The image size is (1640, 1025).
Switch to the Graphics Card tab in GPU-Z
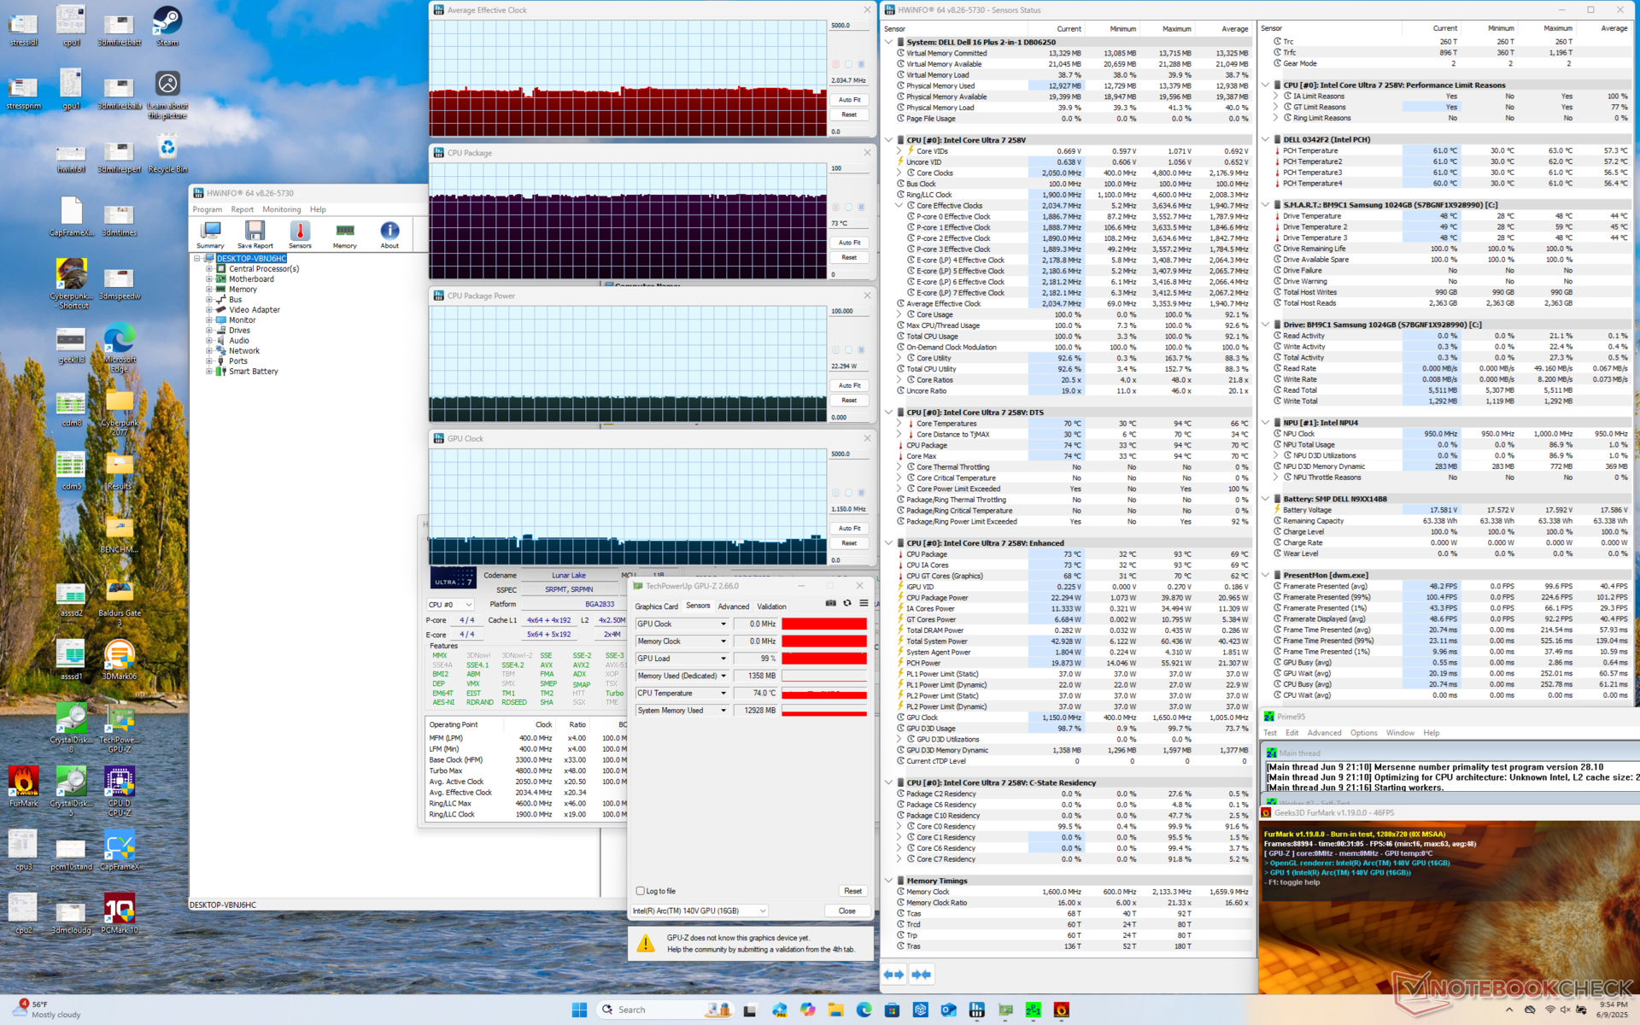pyautogui.click(x=656, y=606)
